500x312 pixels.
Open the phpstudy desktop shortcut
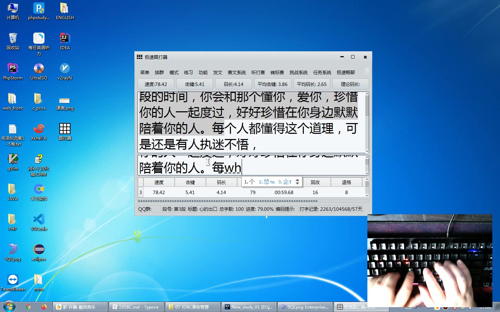pyautogui.click(x=39, y=11)
